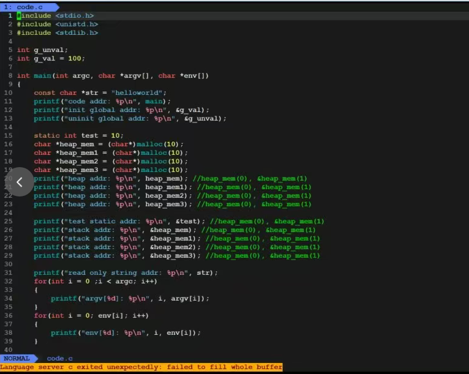Image resolution: width=469 pixels, height=374 pixels.
Task: Click the language server error message
Action: coord(141,367)
